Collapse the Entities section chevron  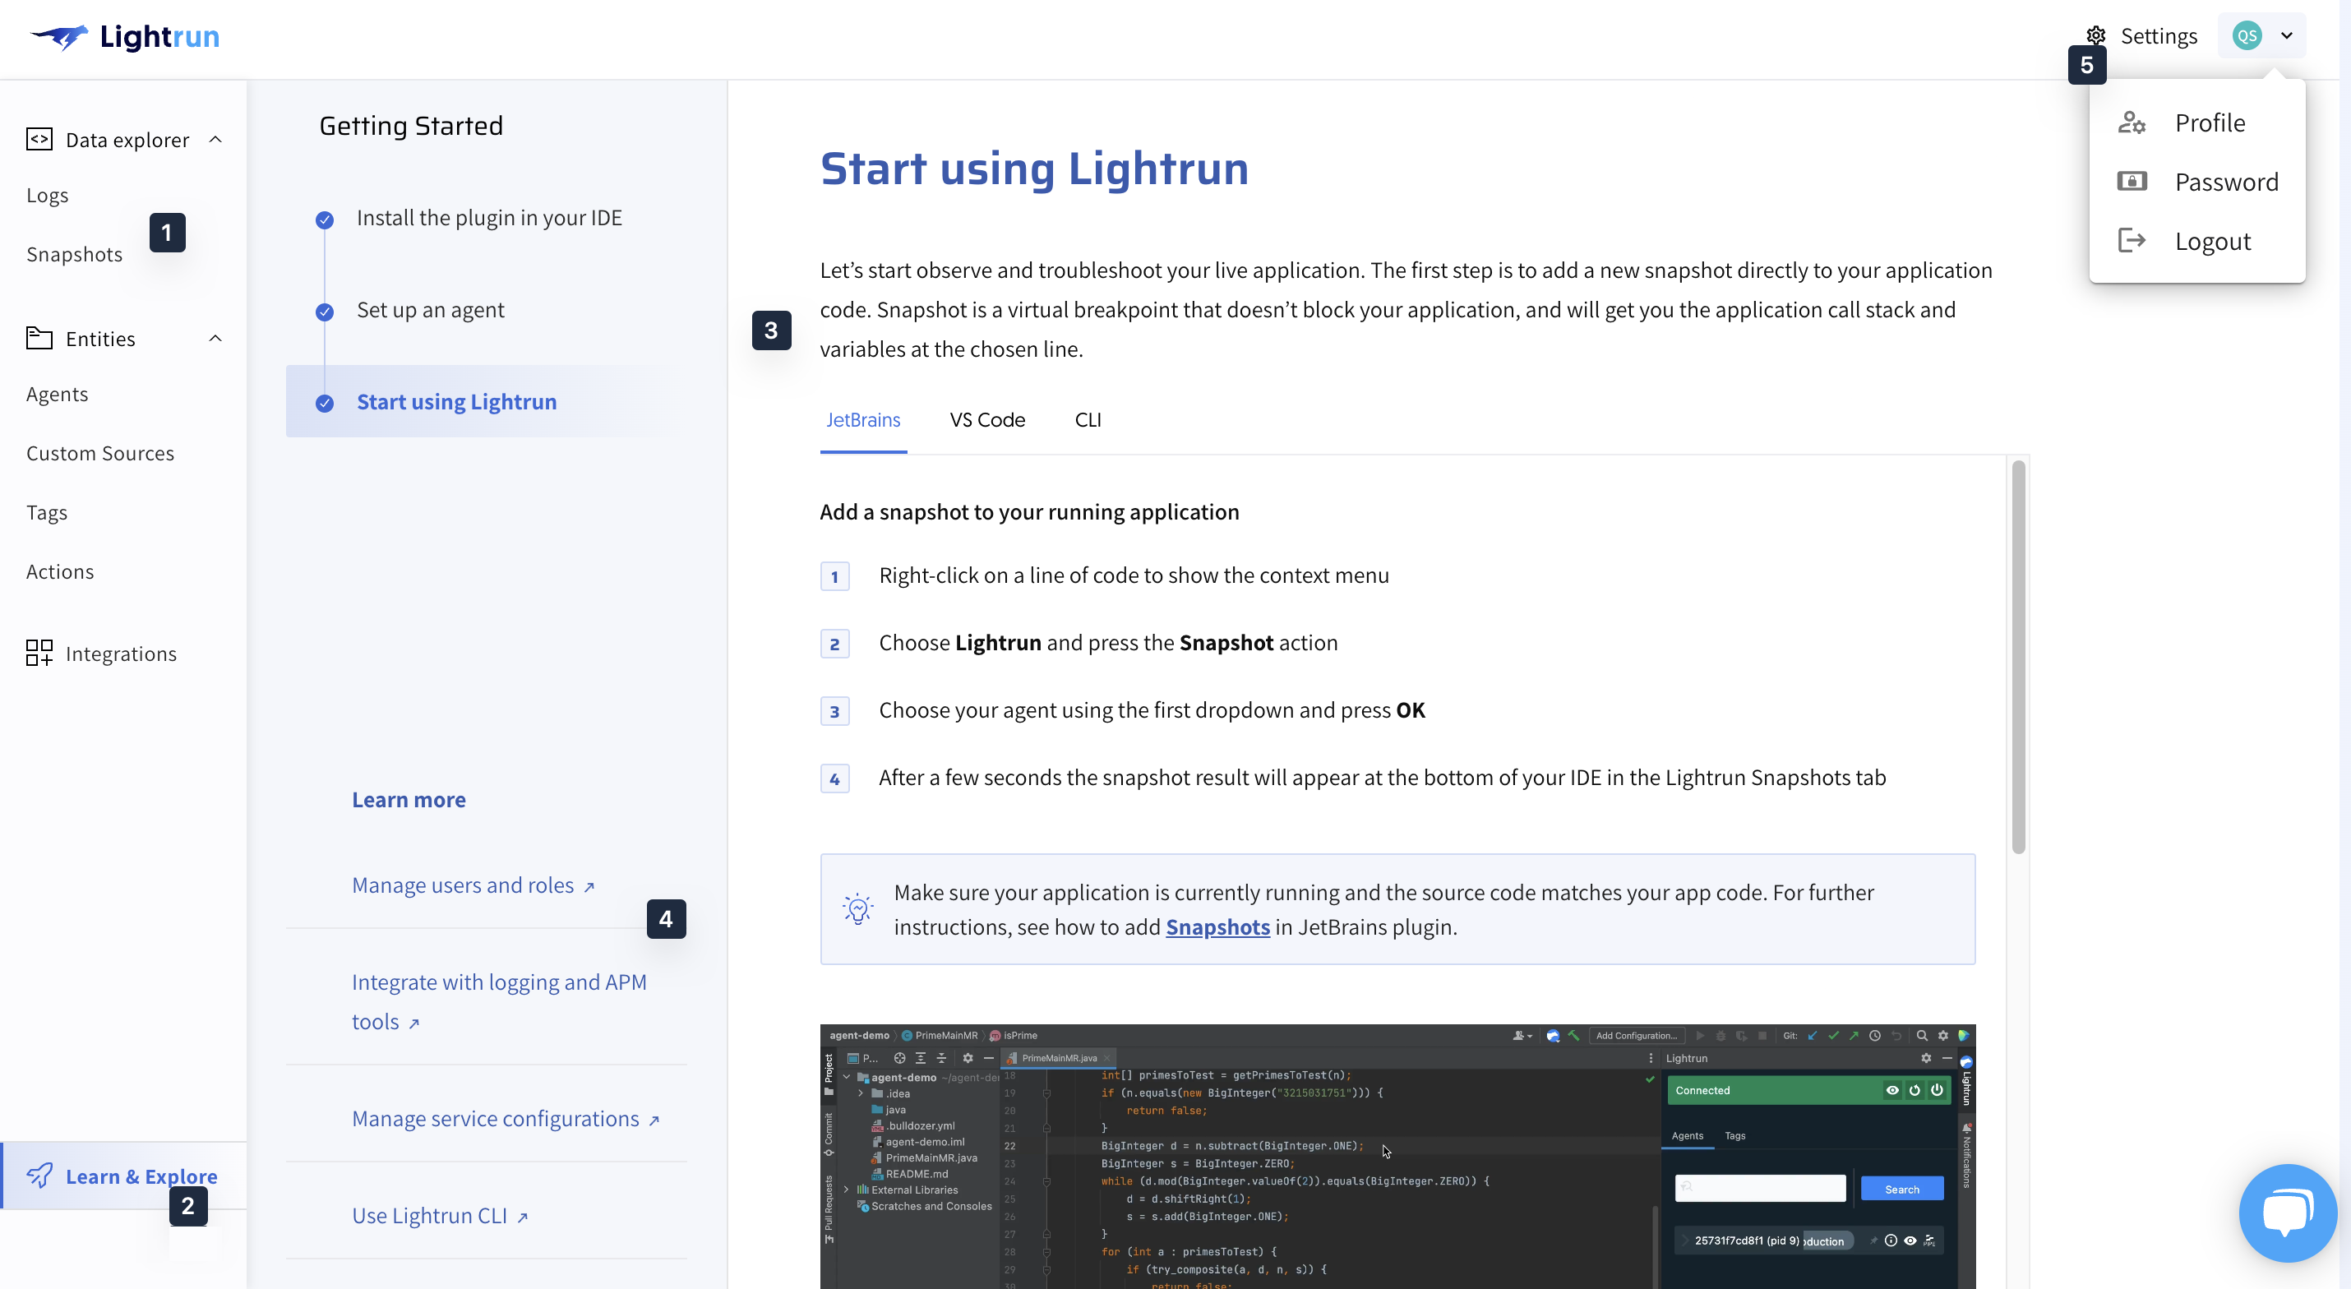pos(215,339)
